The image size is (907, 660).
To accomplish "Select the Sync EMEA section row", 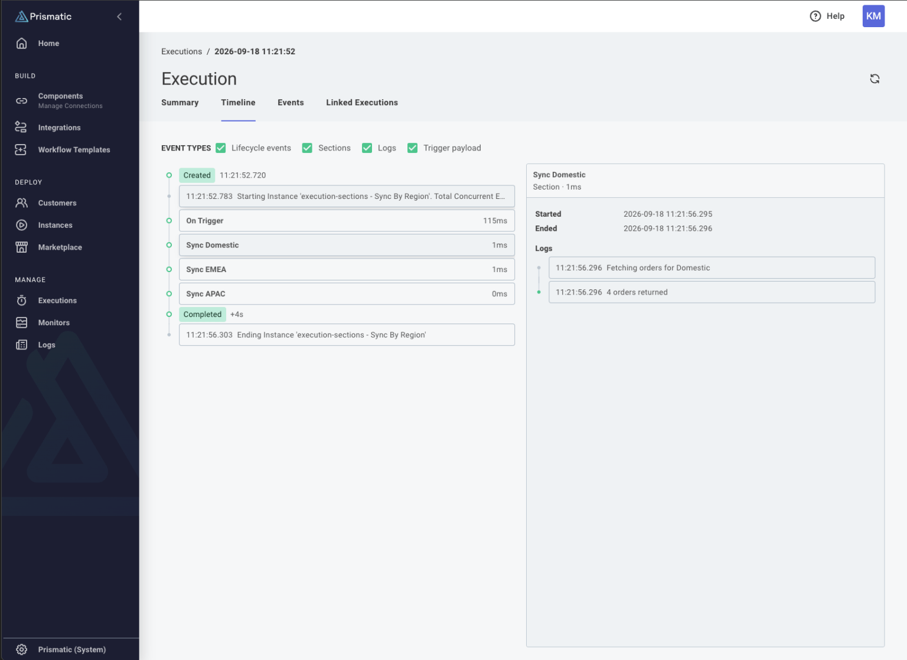I will [347, 269].
